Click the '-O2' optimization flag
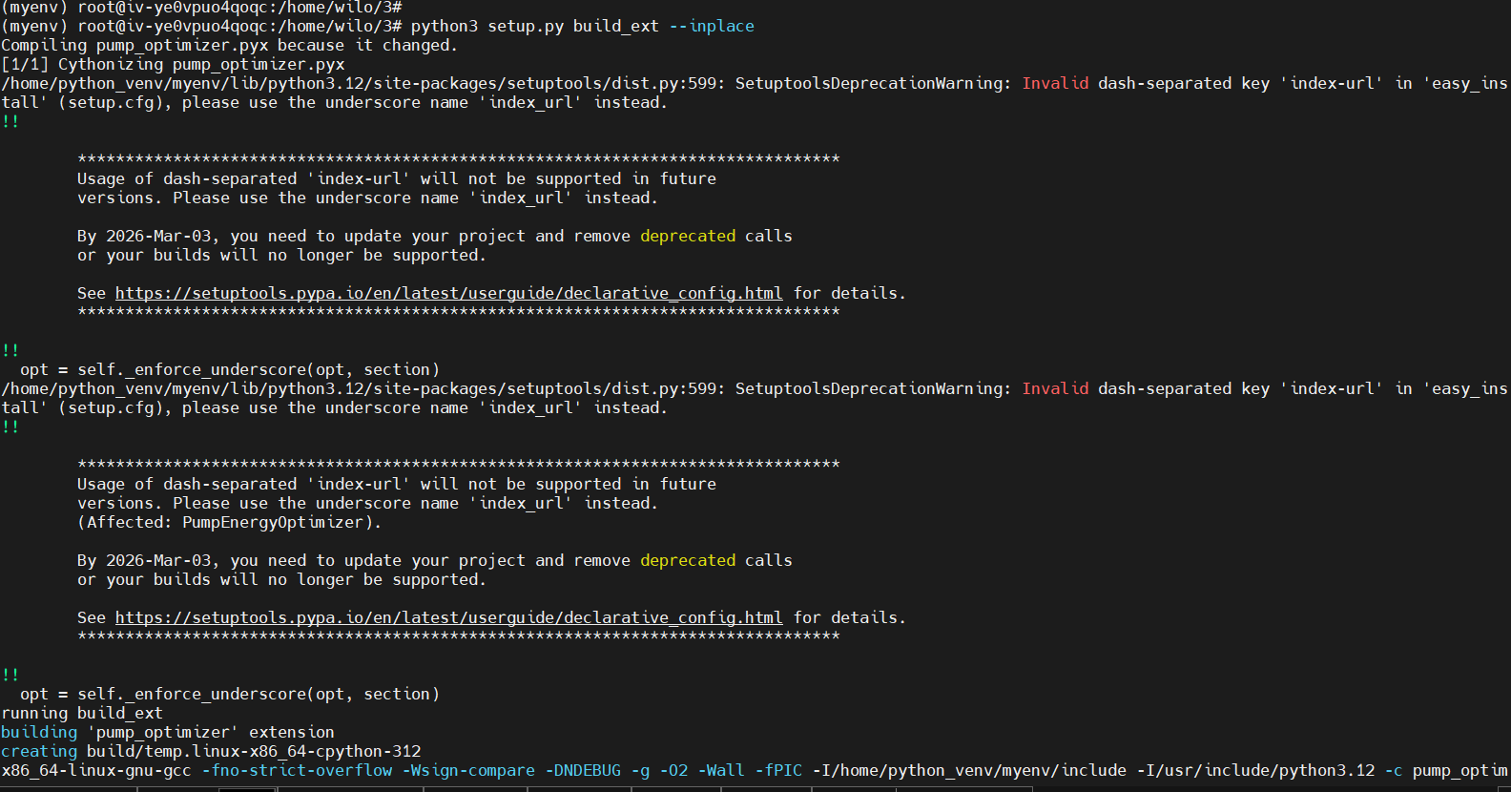The width and height of the screenshot is (1511, 792). [673, 770]
